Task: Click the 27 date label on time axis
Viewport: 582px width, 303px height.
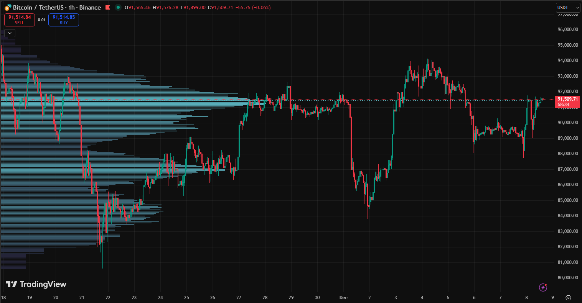Action: coord(239,298)
